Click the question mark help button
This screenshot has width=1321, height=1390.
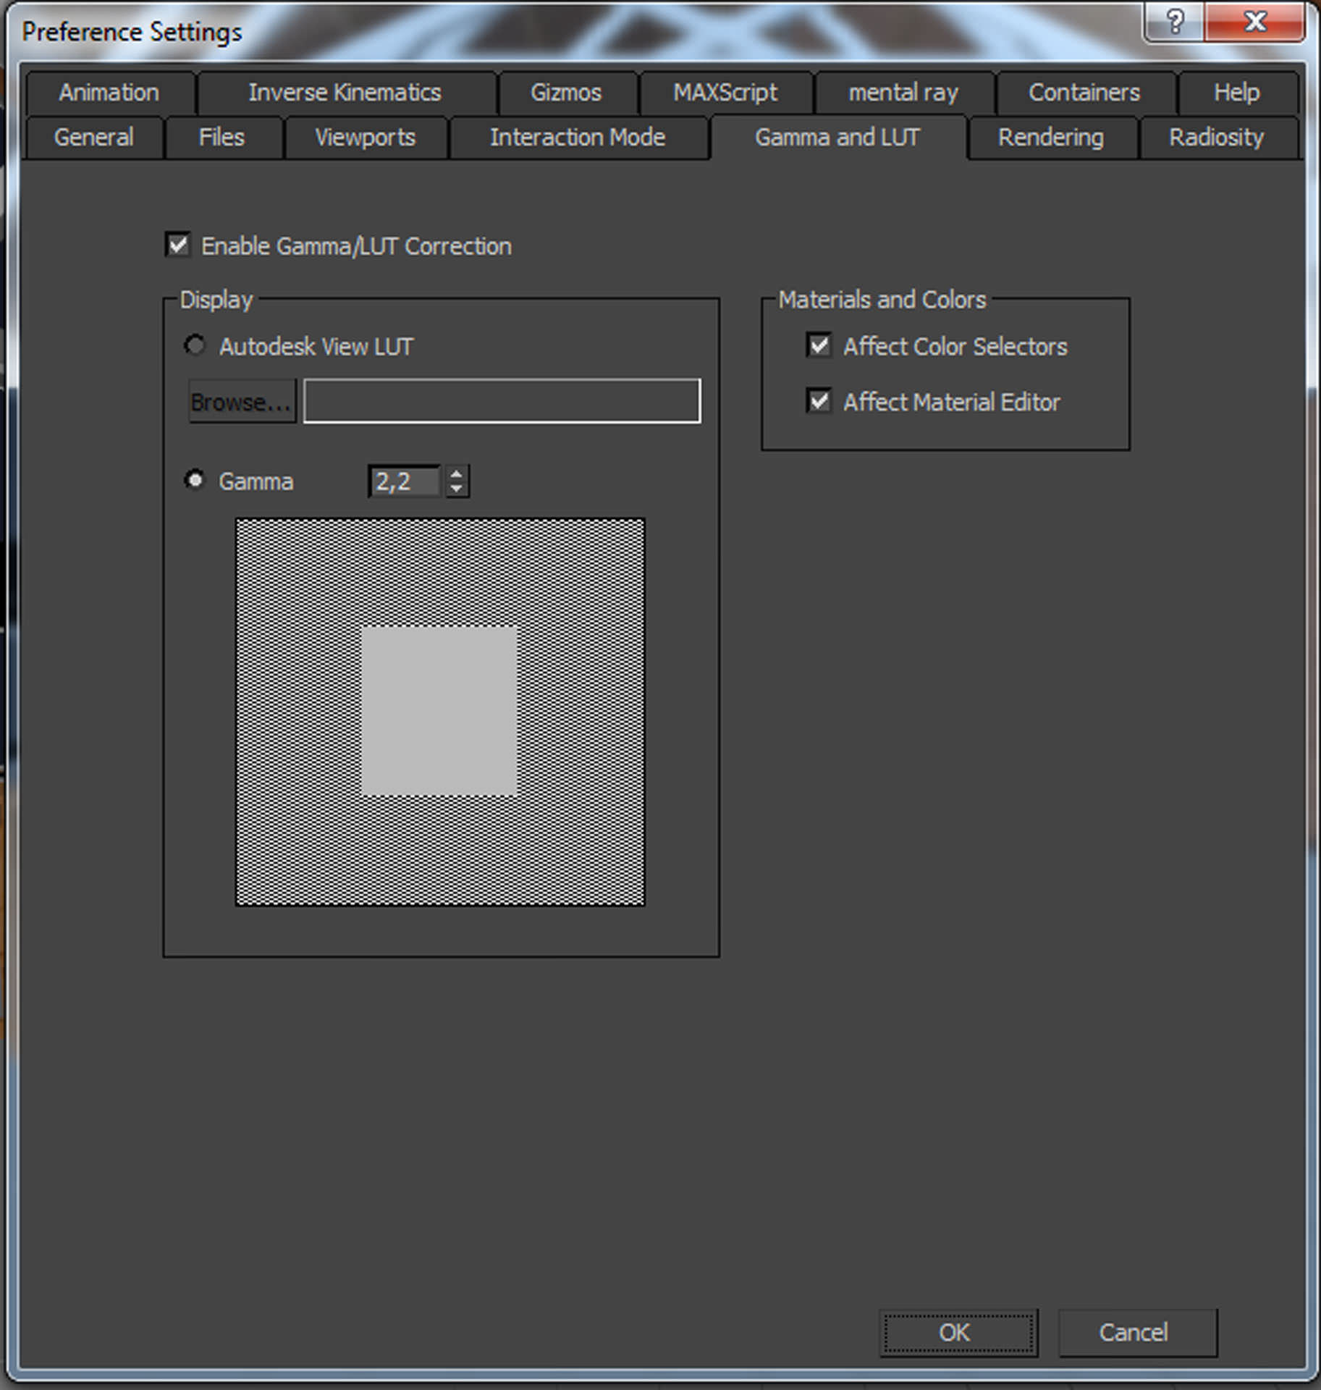tap(1176, 22)
